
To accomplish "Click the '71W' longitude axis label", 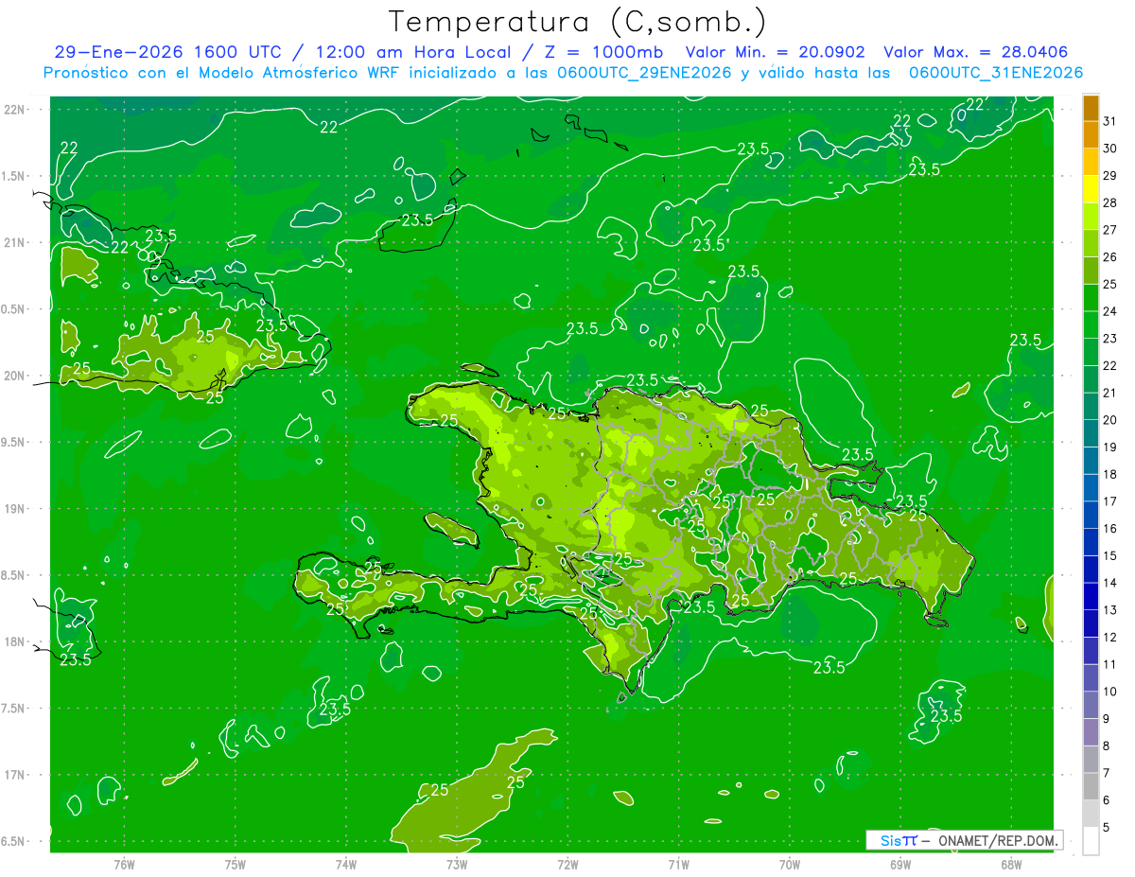I will 678,864.
